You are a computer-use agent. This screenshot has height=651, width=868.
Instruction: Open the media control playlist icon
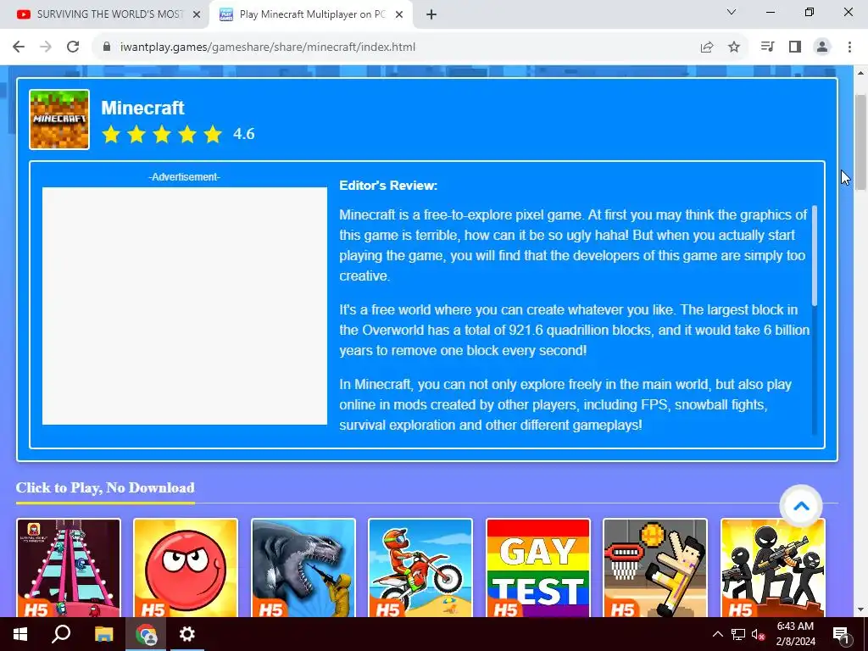click(767, 47)
